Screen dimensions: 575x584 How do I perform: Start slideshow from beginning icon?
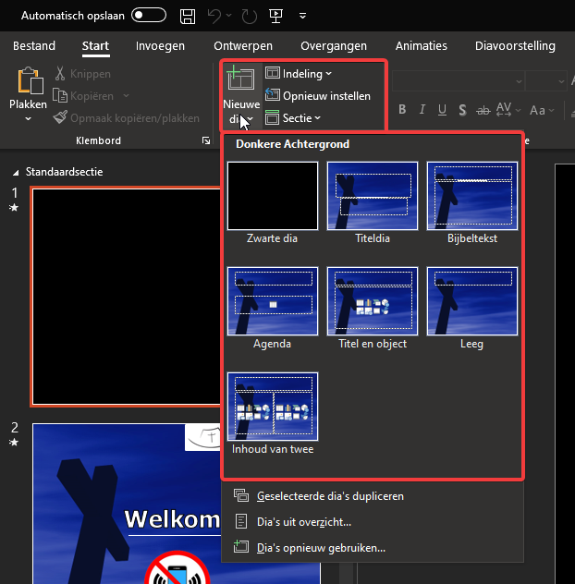[x=275, y=16]
